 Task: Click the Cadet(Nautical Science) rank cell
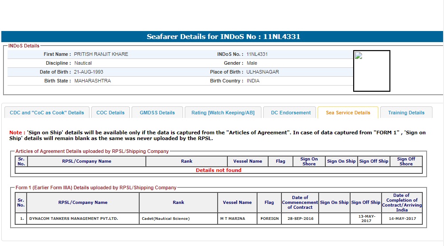point(166,219)
